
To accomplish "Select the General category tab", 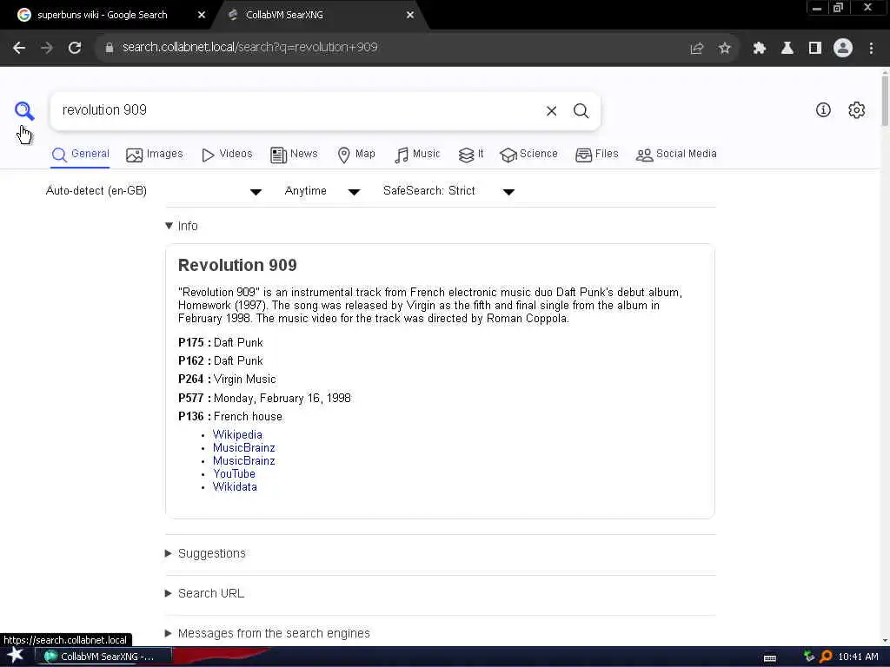I will point(81,155).
